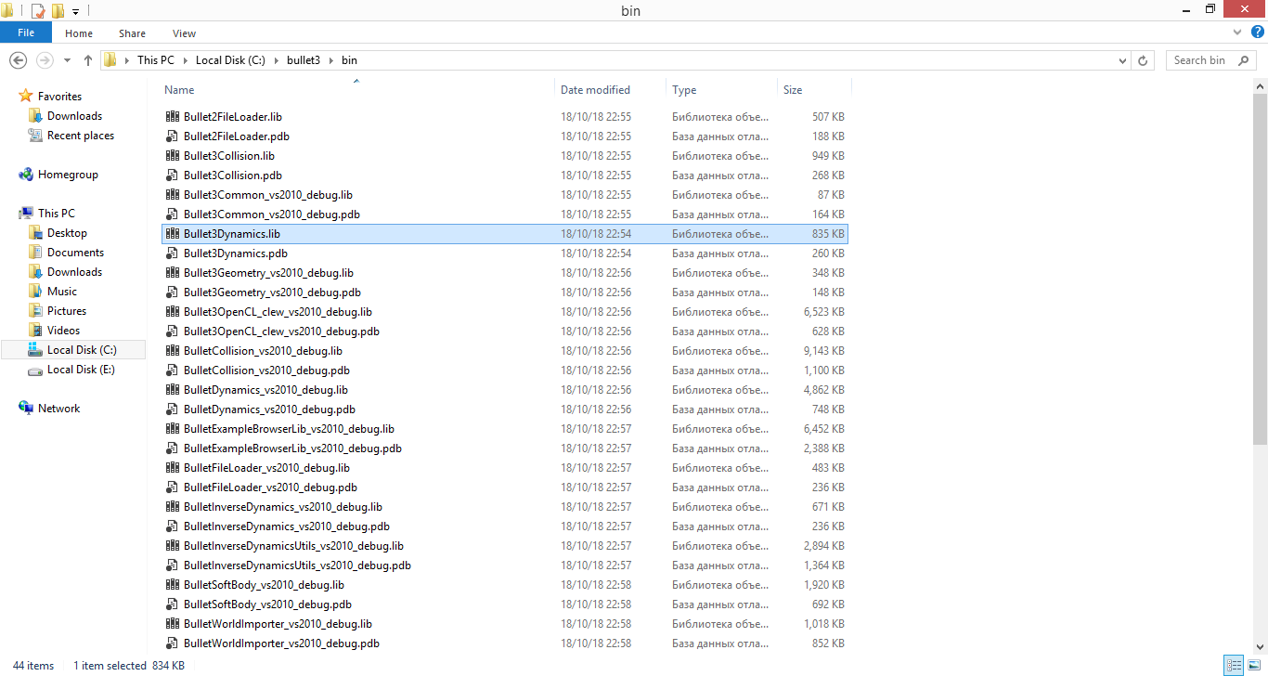1268x676 pixels.
Task: Click the Back navigation arrow
Action: click(x=18, y=60)
